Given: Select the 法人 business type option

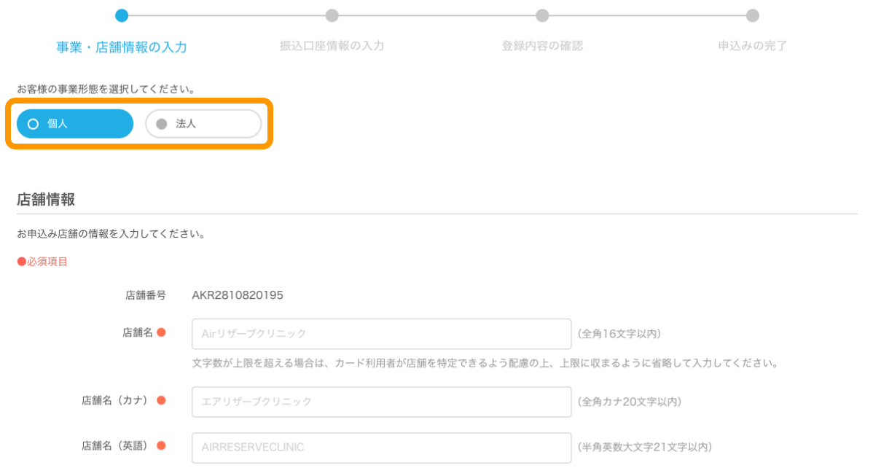Looking at the screenshot, I should point(203,124).
